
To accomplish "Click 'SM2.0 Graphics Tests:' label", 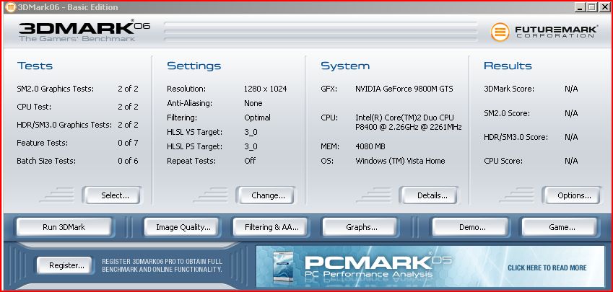I will pyautogui.click(x=55, y=89).
